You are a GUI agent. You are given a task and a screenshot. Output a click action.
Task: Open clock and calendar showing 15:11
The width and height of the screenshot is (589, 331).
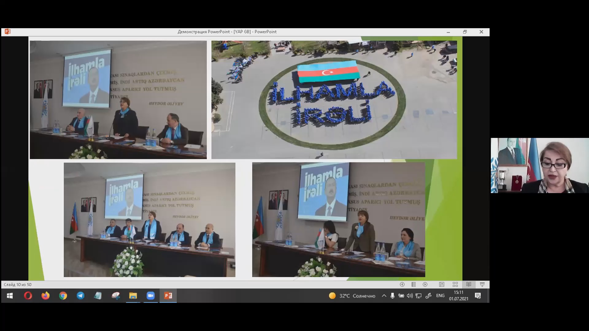click(x=459, y=296)
